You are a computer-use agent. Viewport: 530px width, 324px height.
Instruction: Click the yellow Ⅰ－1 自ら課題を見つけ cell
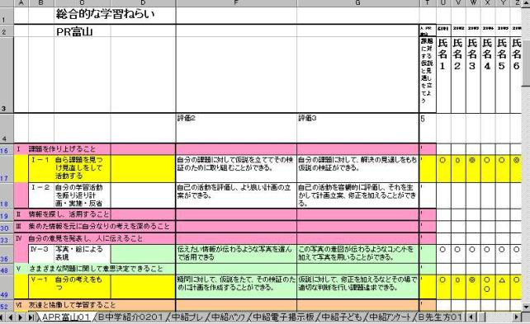coord(69,168)
